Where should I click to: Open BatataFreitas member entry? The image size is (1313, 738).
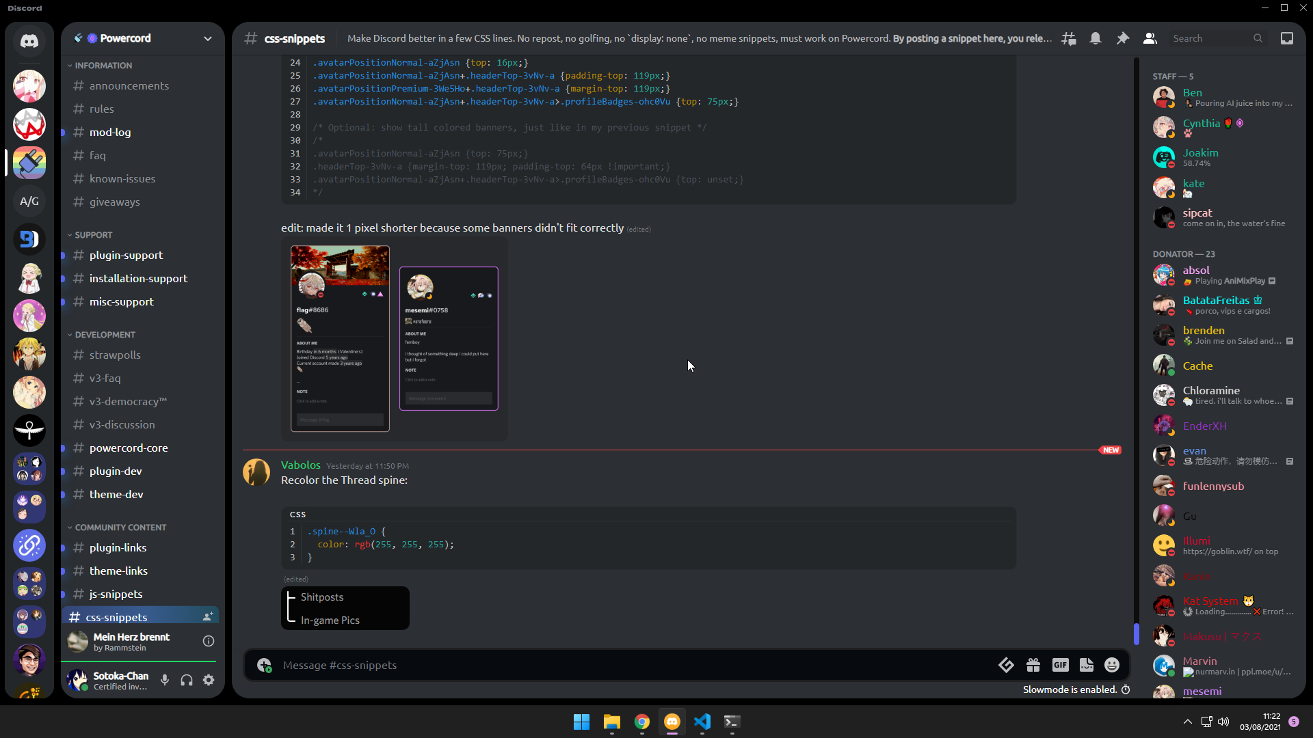click(x=1224, y=305)
